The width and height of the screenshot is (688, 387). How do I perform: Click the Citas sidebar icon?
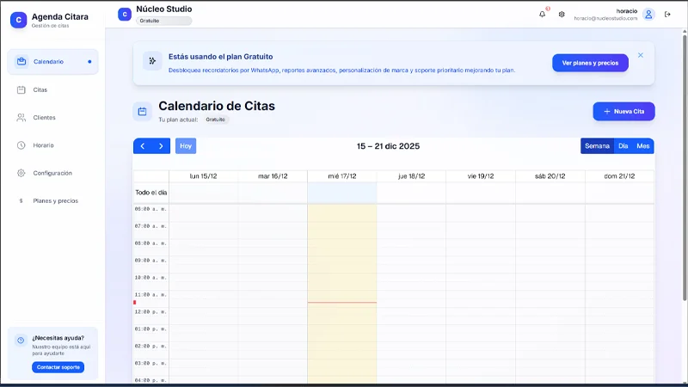tap(21, 89)
